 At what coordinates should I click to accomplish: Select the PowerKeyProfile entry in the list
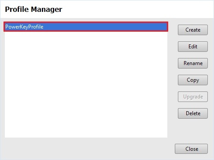pyautogui.click(x=86, y=27)
